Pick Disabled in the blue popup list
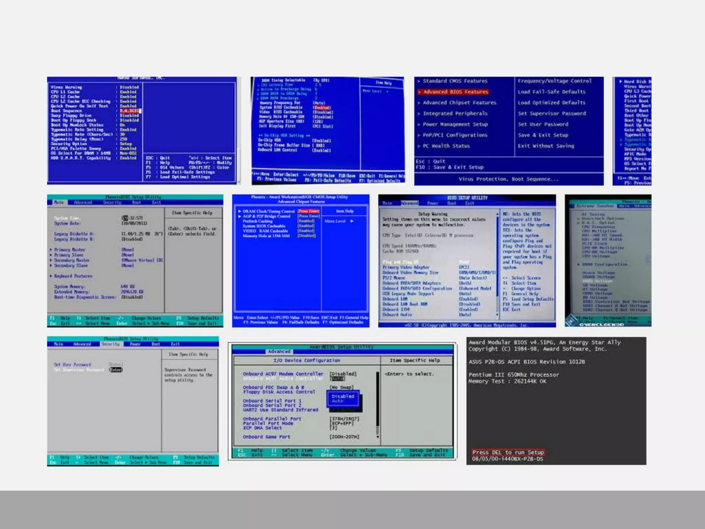 click(343, 396)
